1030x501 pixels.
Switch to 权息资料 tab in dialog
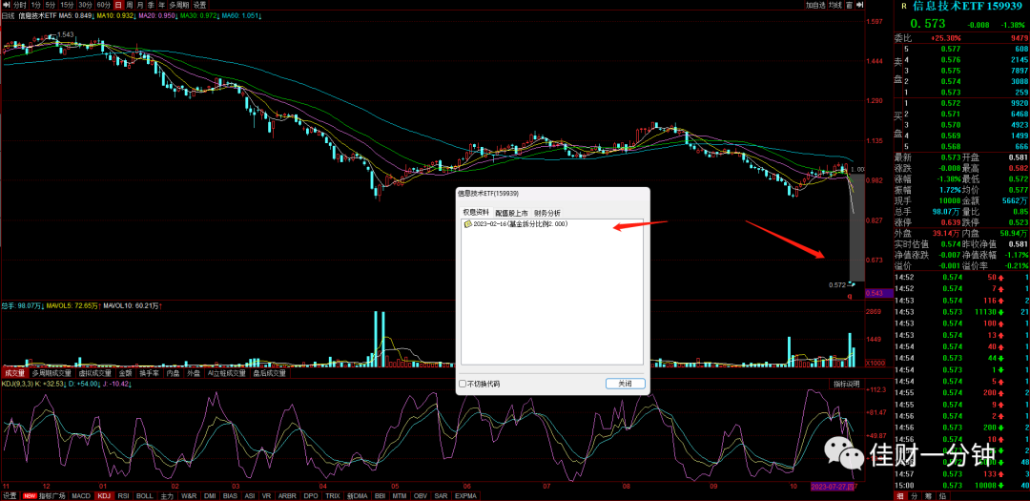tap(476, 213)
